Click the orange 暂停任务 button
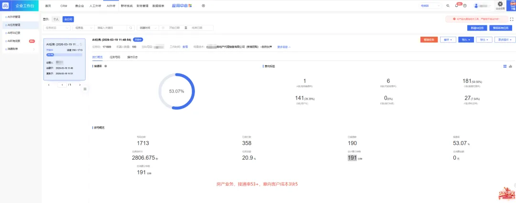Viewport: 516px width, 203px height. pos(429,40)
